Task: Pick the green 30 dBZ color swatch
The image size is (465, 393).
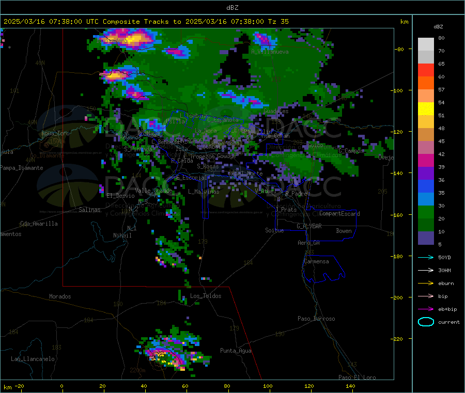Action: [x=426, y=212]
